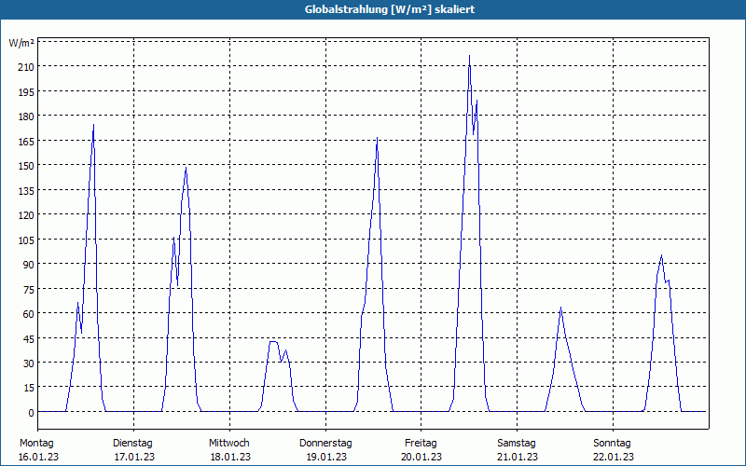Screen dimensions: 746x466
Task: Click the date 16.01.23
Action: tap(38, 457)
